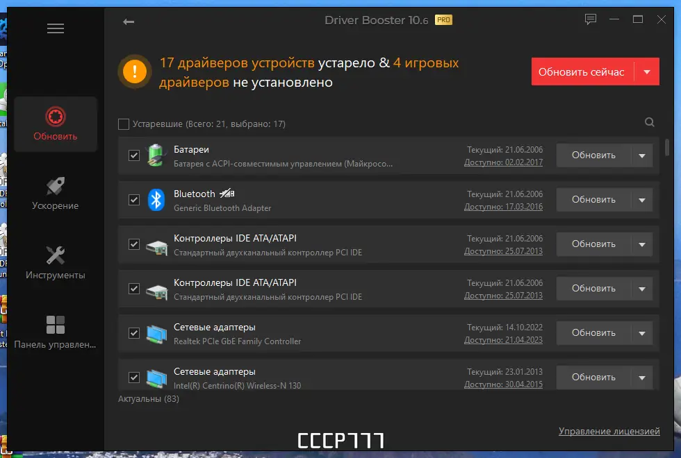Open available version 30.04.2015 link

pyautogui.click(x=503, y=384)
